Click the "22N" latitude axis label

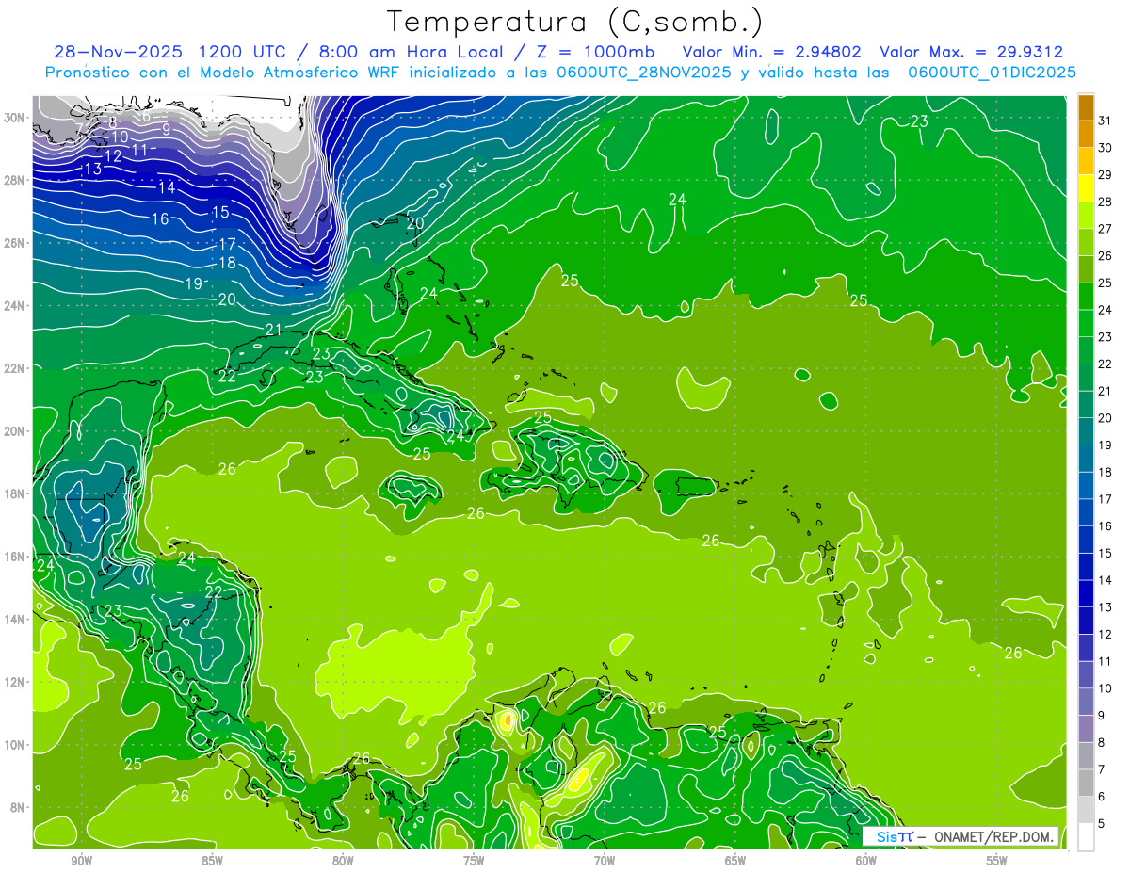point(15,368)
